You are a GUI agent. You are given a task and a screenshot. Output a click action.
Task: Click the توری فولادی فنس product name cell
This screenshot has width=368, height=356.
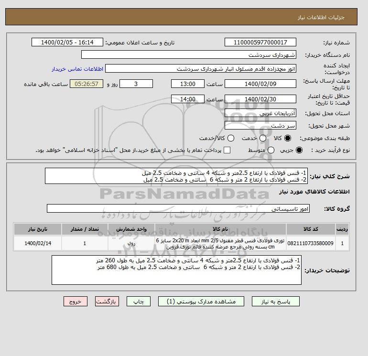point(220,243)
